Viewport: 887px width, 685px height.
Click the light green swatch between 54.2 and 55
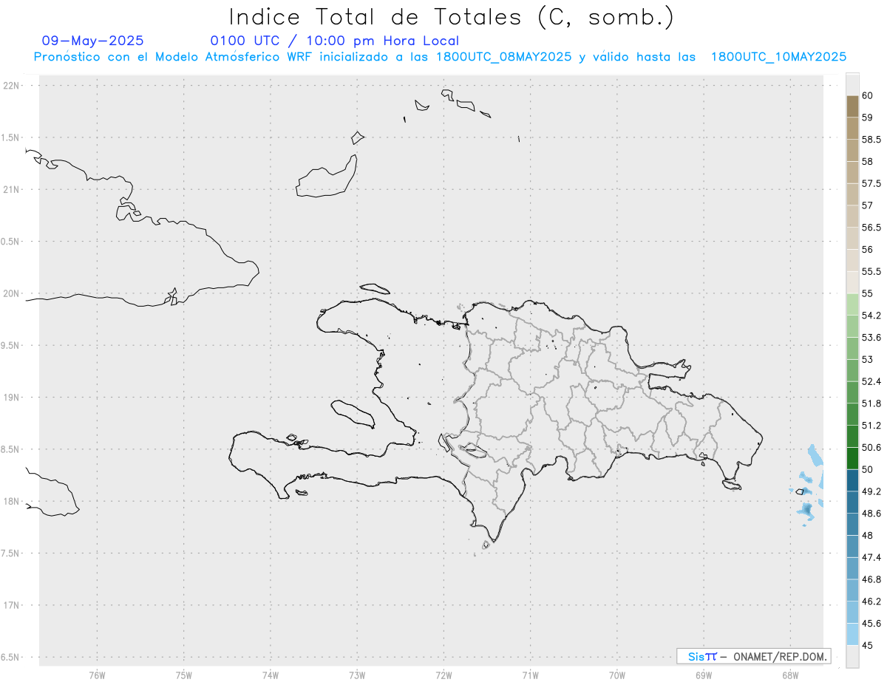852,305
